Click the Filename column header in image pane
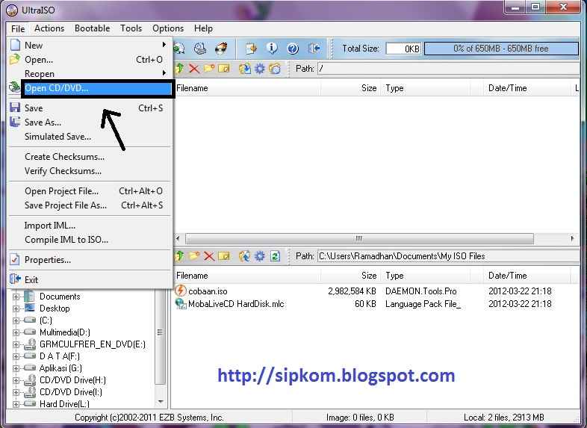 pos(246,88)
